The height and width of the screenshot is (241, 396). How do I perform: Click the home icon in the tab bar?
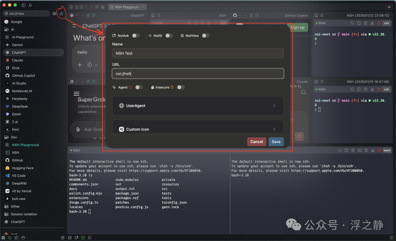(x=103, y=7)
